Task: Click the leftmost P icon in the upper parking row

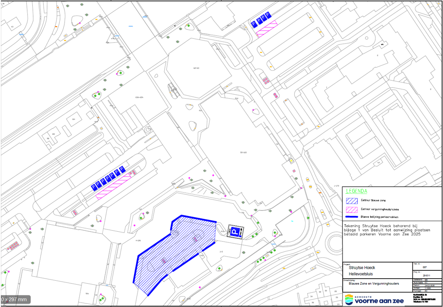Action: 253,23
